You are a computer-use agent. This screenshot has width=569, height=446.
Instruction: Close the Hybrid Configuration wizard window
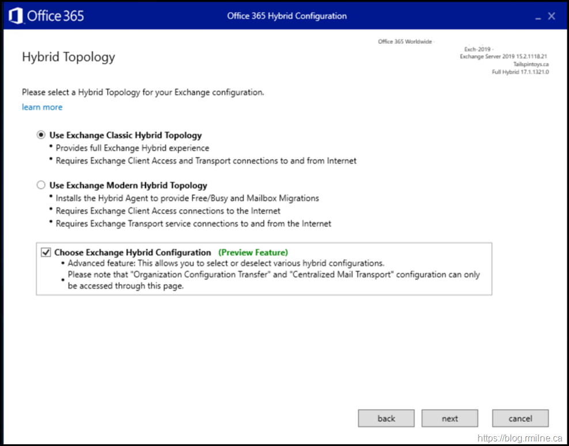coord(552,16)
